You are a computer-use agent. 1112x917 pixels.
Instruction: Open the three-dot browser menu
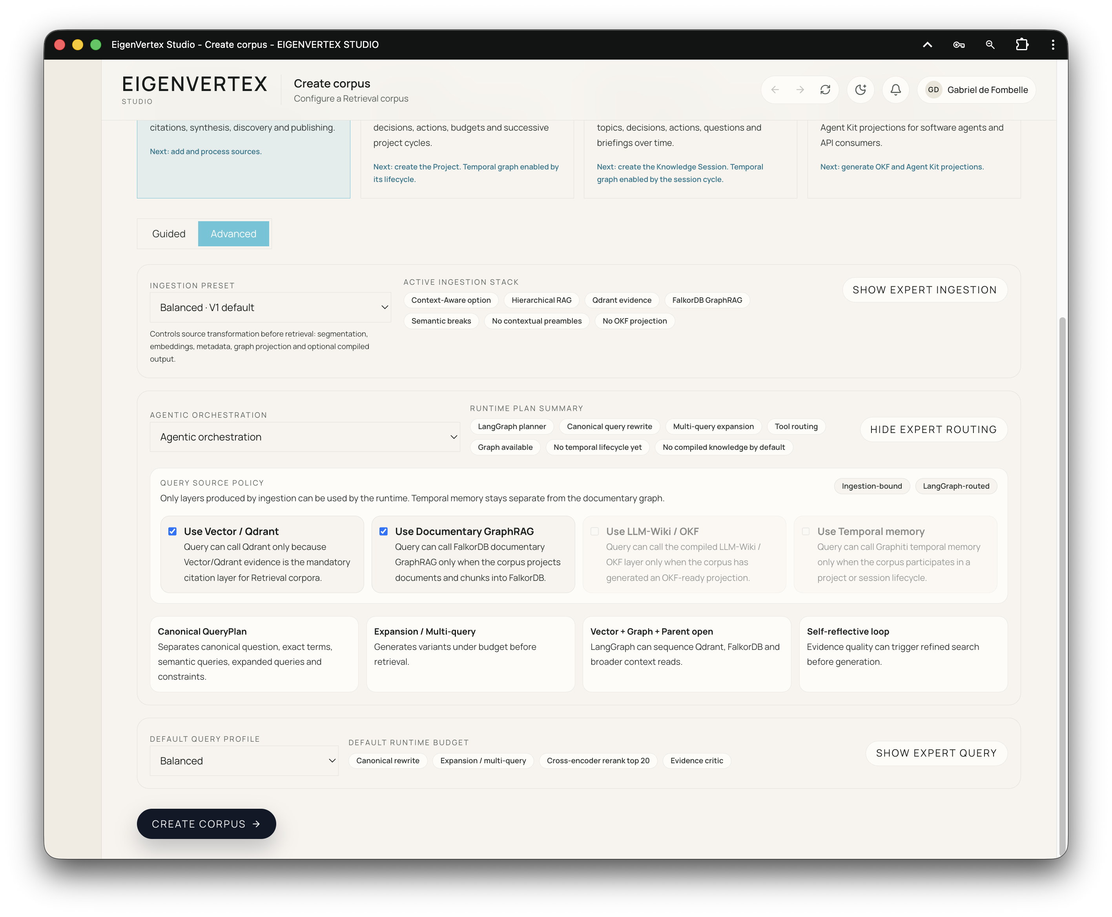click(1053, 45)
